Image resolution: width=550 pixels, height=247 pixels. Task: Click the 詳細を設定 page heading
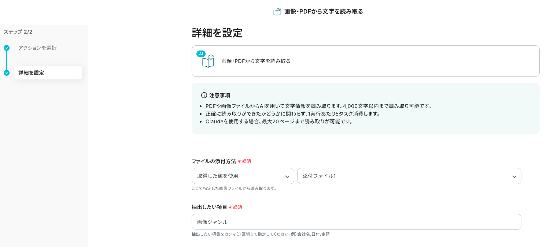coord(217,33)
